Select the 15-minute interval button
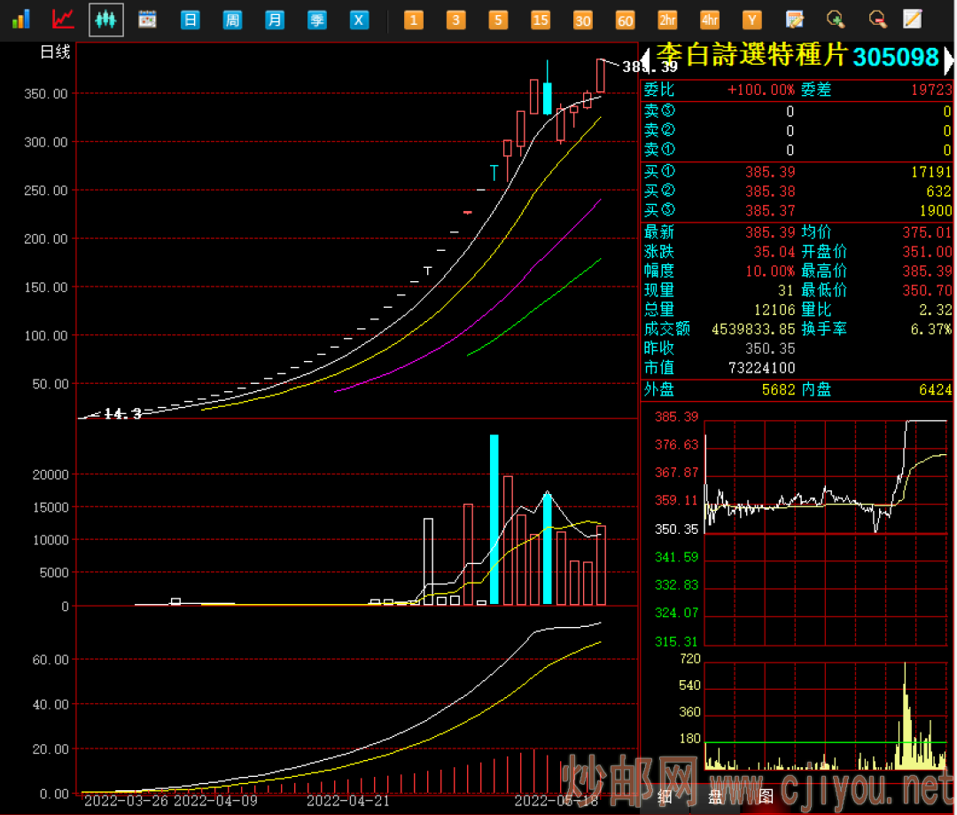This screenshot has width=957, height=815. [x=541, y=20]
